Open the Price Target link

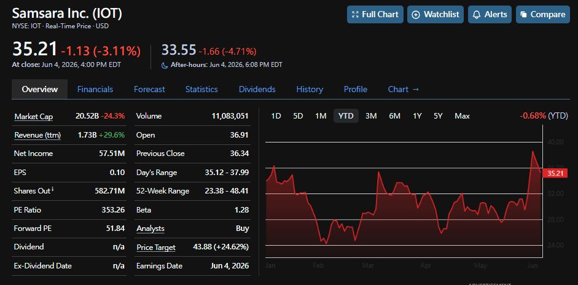(x=156, y=248)
